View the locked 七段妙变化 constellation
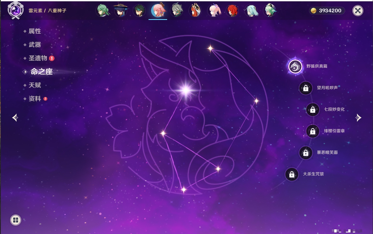 [x=313, y=110]
